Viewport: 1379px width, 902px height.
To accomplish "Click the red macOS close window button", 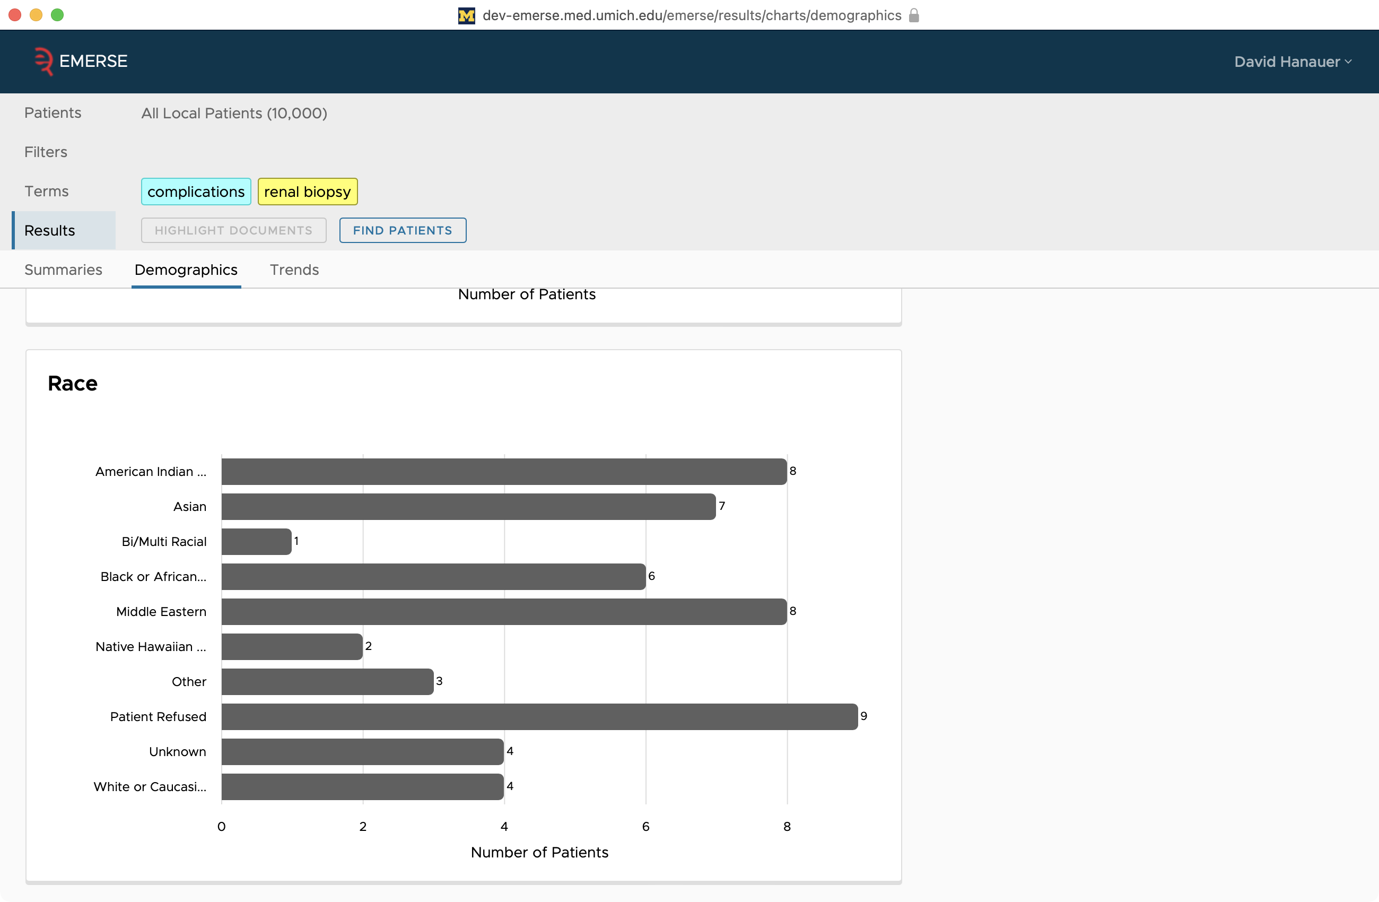I will (15, 15).
